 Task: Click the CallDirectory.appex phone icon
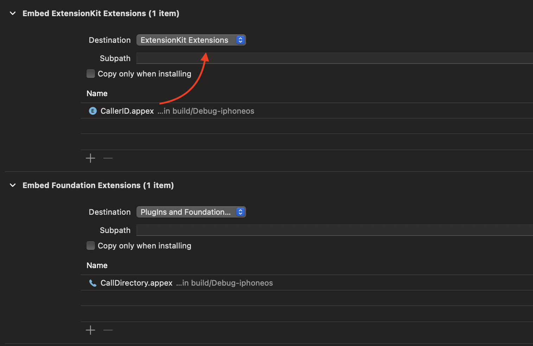click(x=93, y=283)
